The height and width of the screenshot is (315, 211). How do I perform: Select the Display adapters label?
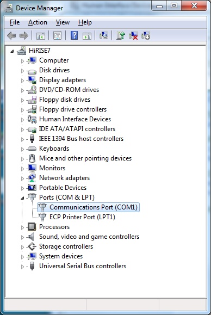[63, 80]
